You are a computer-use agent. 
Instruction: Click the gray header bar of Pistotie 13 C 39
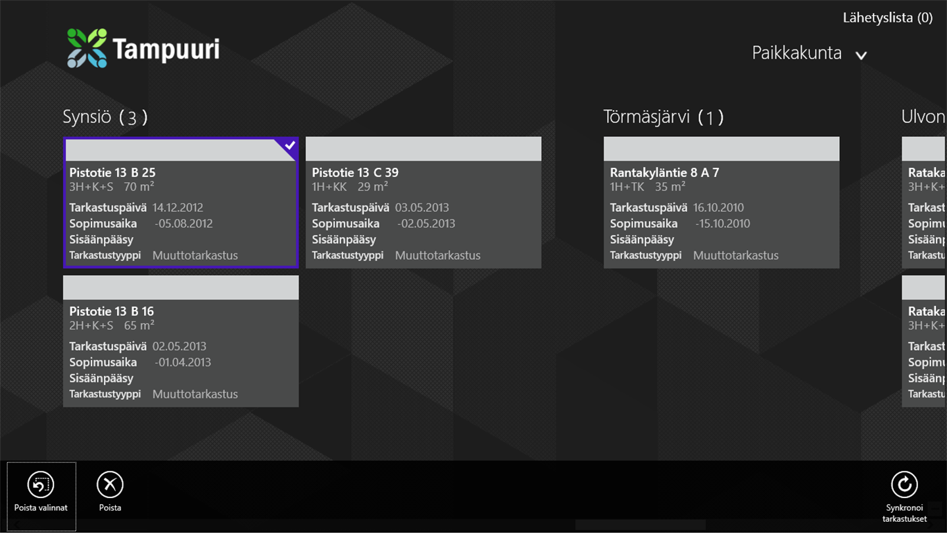tap(423, 149)
